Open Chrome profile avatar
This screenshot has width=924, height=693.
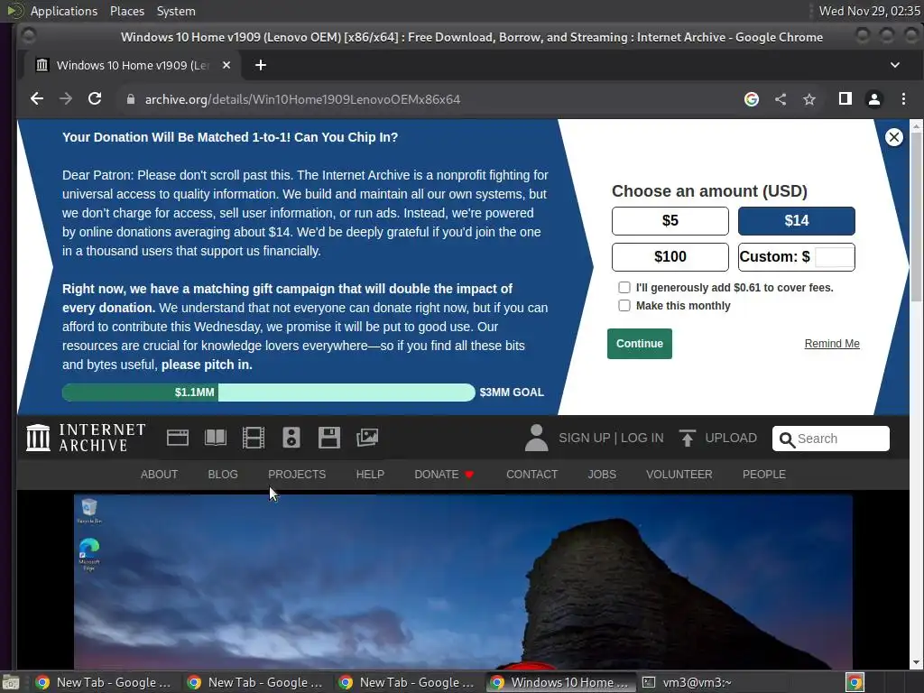tap(873, 99)
